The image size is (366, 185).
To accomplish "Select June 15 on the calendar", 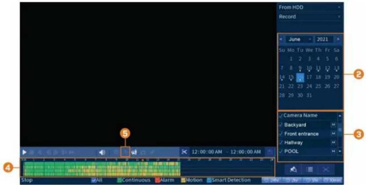I will pos(291,77).
